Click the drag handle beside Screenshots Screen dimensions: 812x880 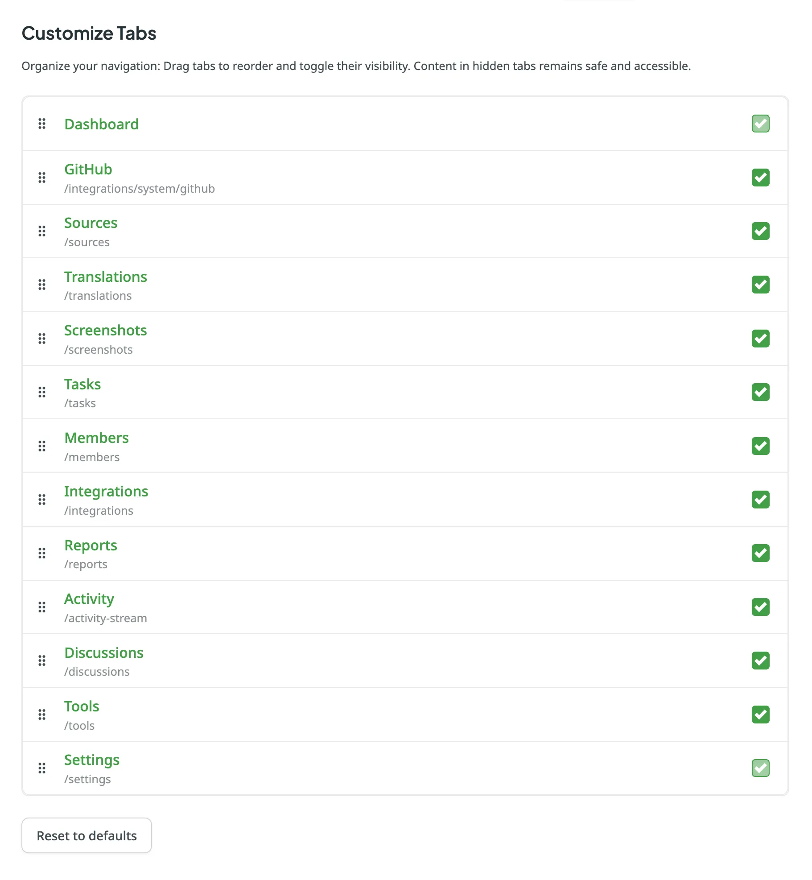(x=42, y=339)
